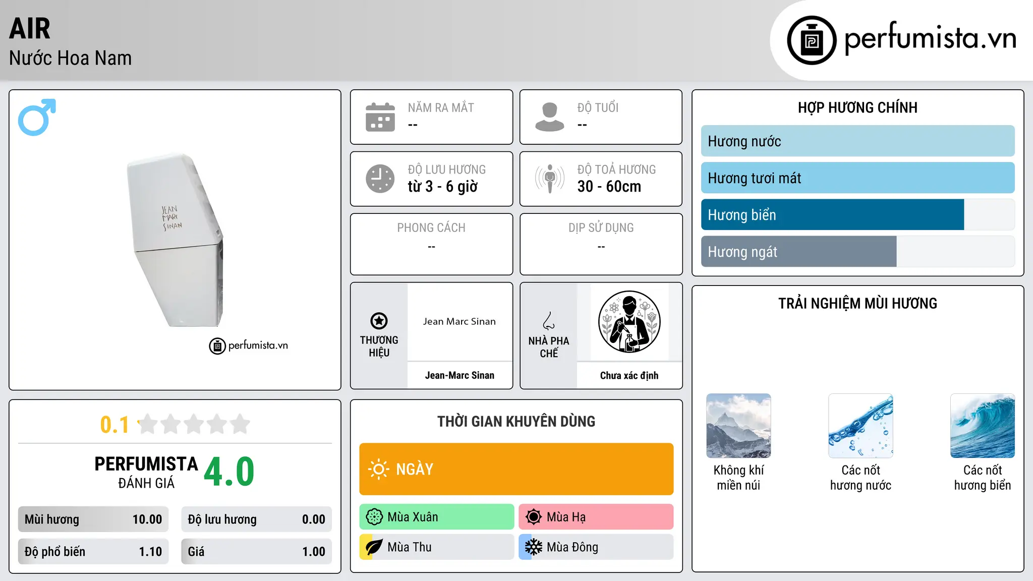Click the Chưa xác định perfumer label

pyautogui.click(x=629, y=375)
